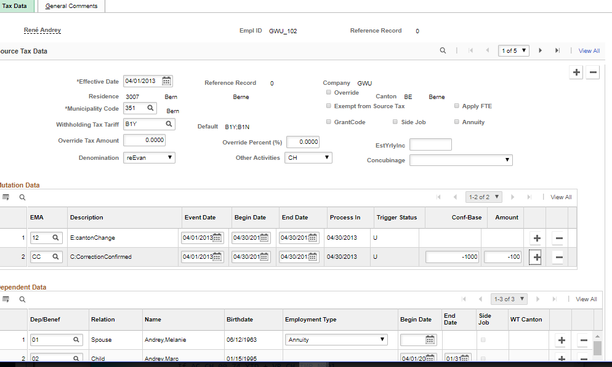Go to next Source Tax Data row

pos(540,50)
